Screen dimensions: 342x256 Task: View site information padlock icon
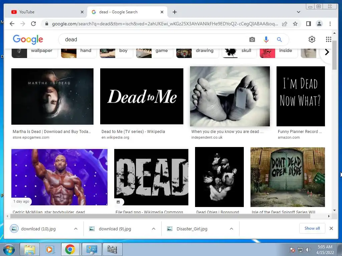coord(46,24)
